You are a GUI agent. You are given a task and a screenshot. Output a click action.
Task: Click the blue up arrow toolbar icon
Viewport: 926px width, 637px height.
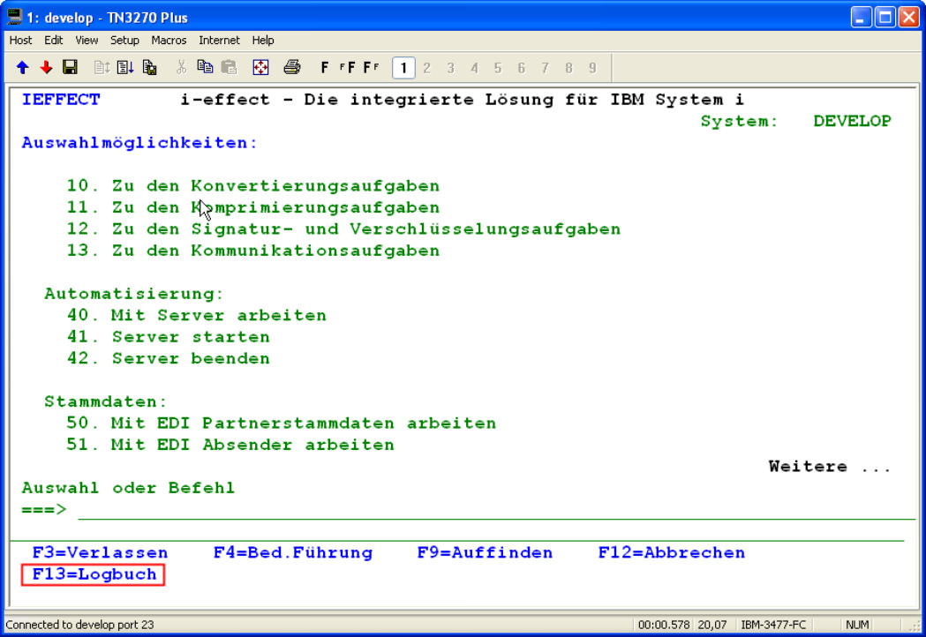tap(23, 68)
